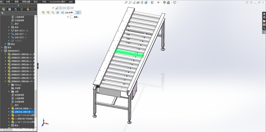Open the 标注 ribbon tab

[x=35, y=2]
